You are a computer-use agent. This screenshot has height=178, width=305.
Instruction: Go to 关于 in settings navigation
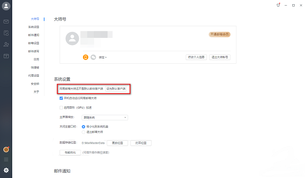pos(37,92)
